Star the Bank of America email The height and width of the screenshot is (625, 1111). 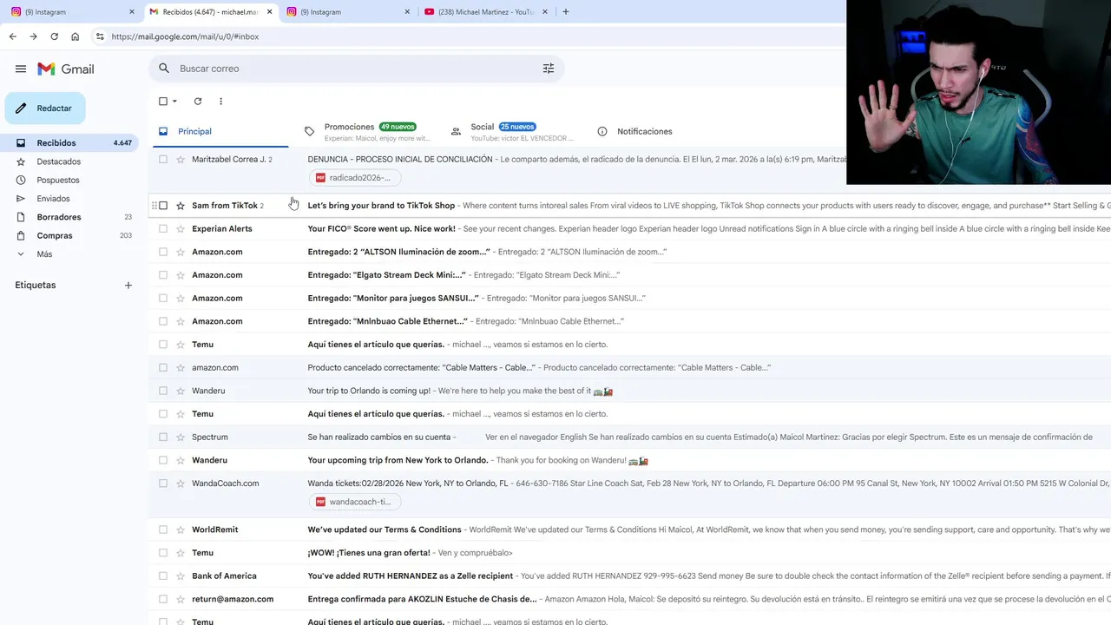(x=181, y=576)
